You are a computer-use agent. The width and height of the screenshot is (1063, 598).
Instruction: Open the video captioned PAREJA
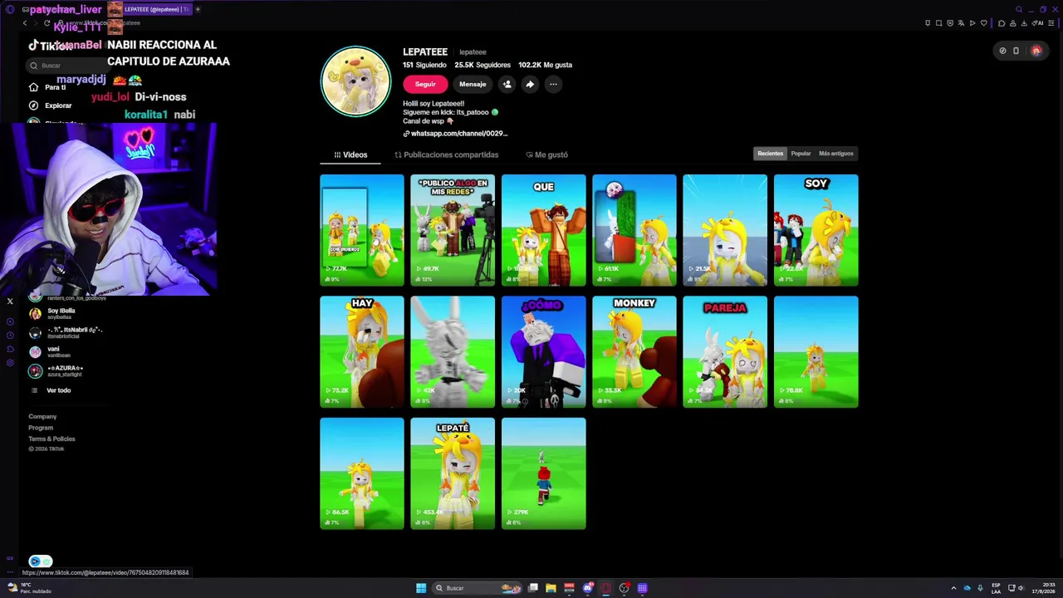pyautogui.click(x=725, y=352)
